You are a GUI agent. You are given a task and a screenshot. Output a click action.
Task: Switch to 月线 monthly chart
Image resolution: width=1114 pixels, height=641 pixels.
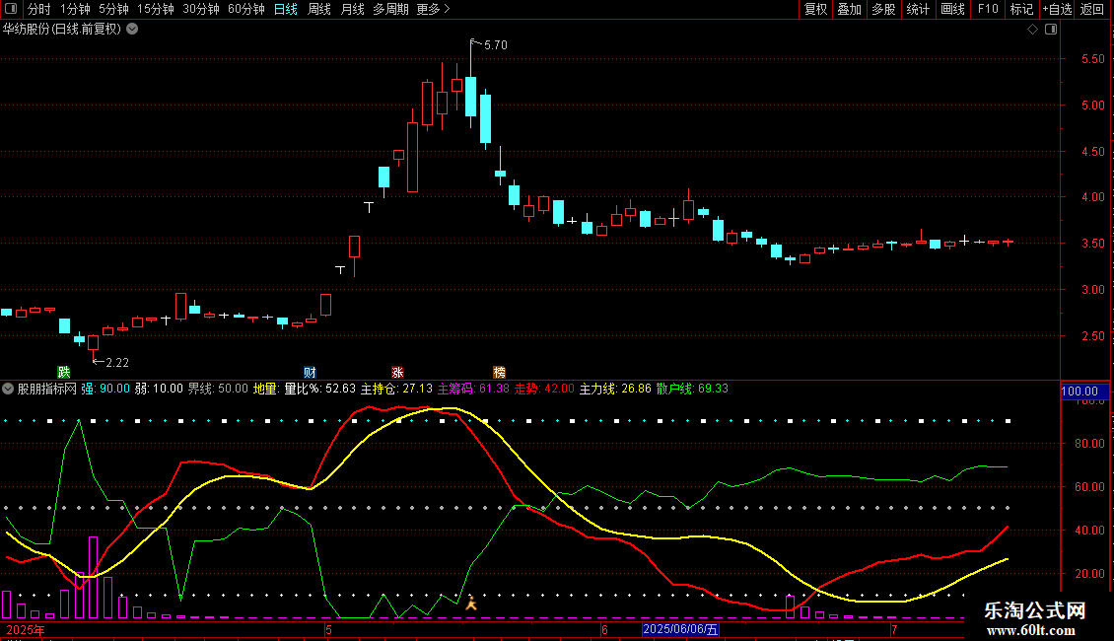click(352, 9)
